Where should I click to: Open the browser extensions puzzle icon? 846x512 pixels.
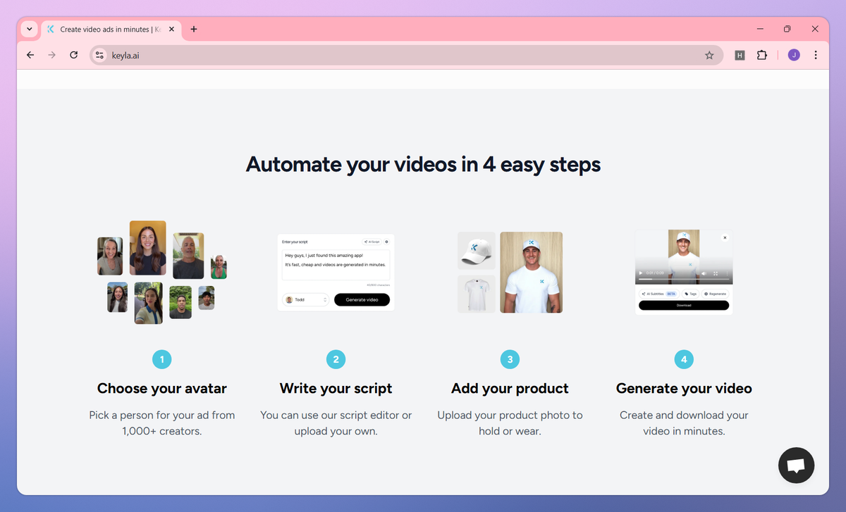[x=762, y=55]
